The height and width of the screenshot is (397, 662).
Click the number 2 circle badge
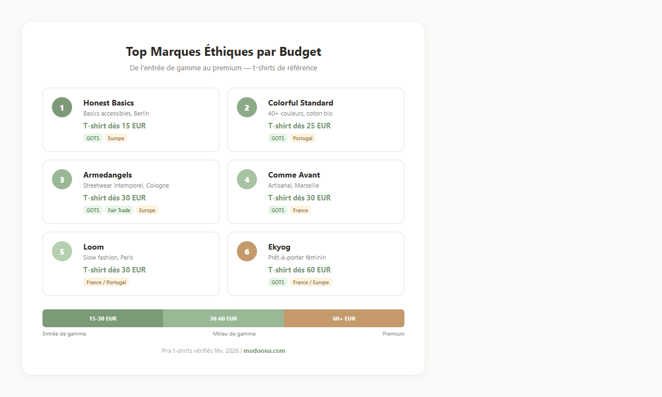click(247, 107)
